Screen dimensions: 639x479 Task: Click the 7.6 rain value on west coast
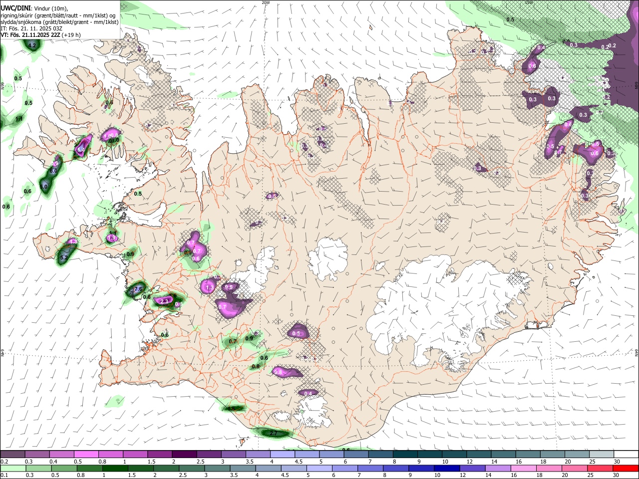pyautogui.click(x=139, y=289)
